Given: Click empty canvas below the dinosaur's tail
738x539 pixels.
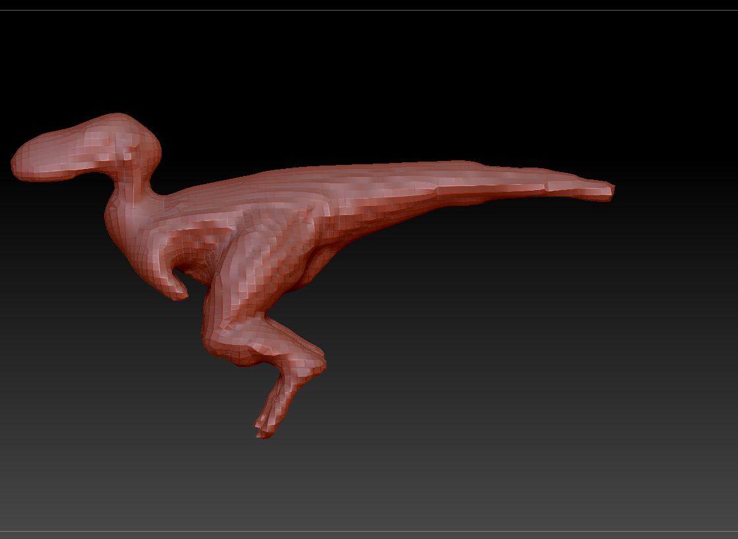Looking at the screenshot, I should click(x=495, y=297).
